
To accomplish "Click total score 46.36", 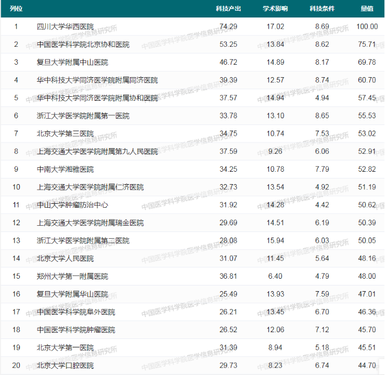I will 367,312.
